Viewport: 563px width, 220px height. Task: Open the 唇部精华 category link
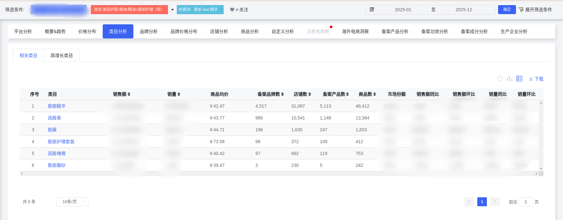(57, 106)
